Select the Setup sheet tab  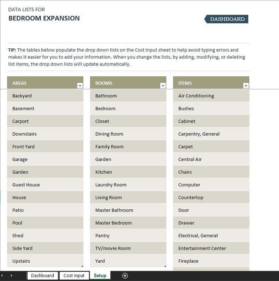pos(100,276)
